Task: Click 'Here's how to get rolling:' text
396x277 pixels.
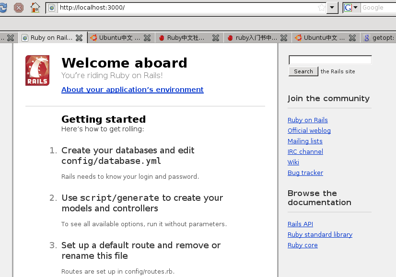Action: click(103, 129)
